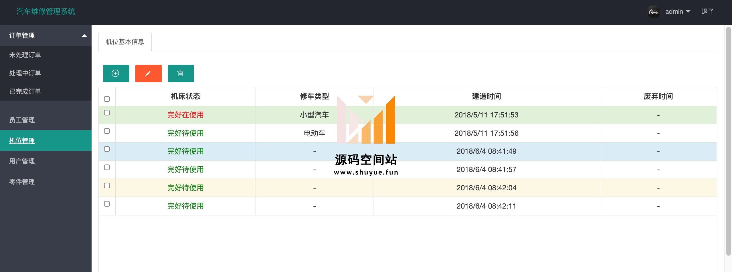Open 处理中订单 in sidebar
The width and height of the screenshot is (732, 272).
pos(46,73)
